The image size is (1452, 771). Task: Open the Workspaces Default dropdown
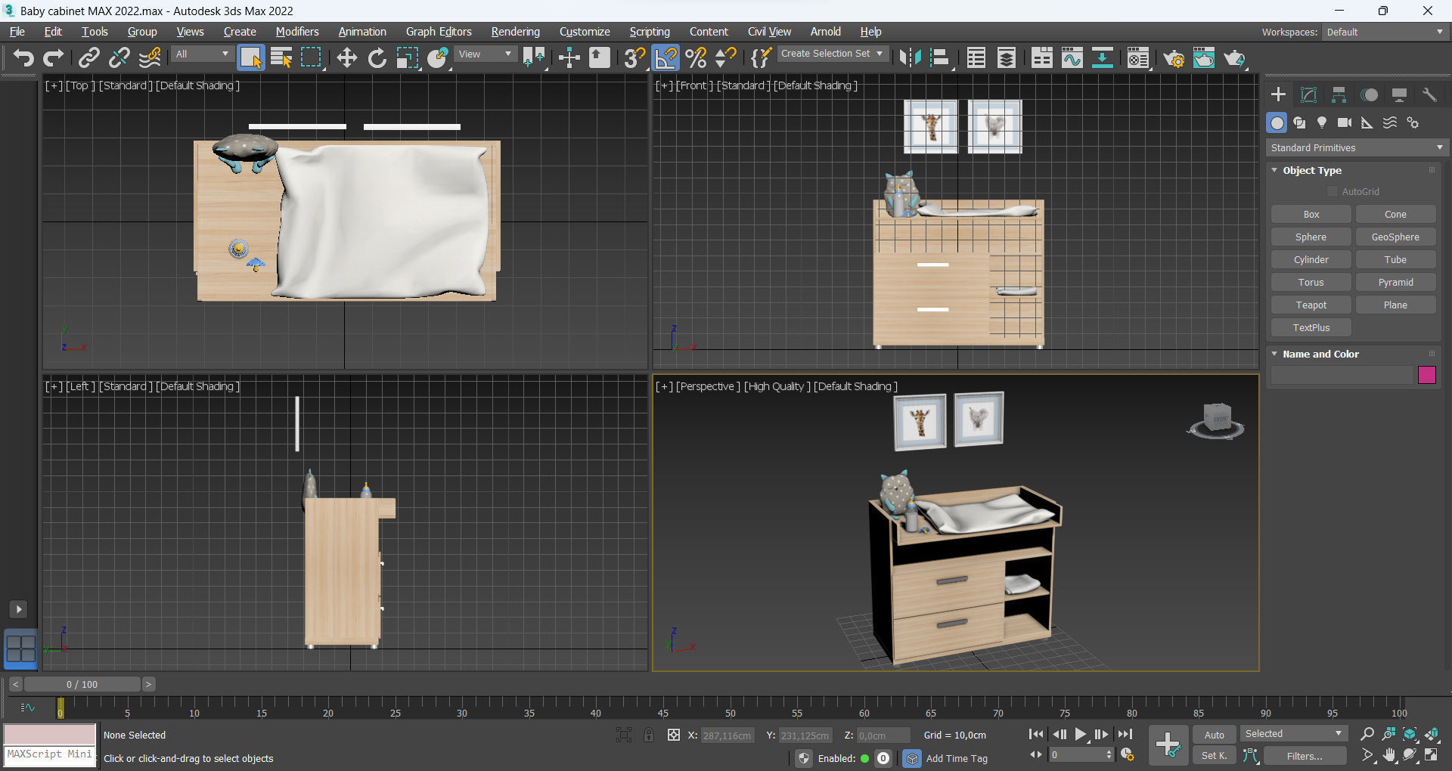pos(1385,32)
